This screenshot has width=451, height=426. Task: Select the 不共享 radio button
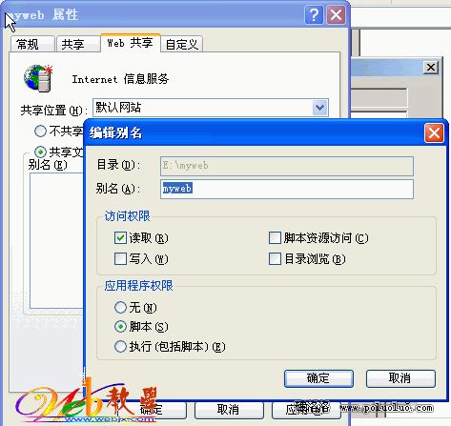pos(40,131)
